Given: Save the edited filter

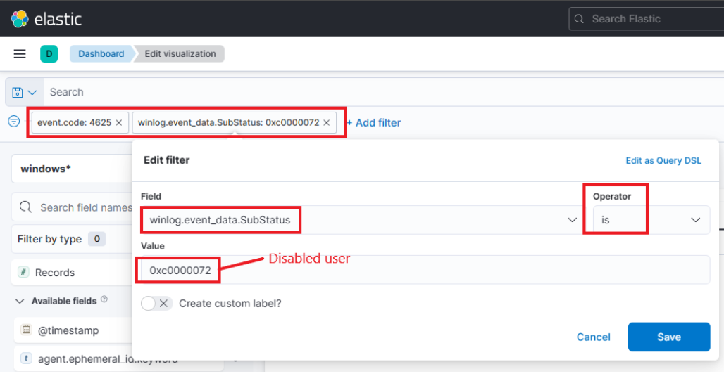Looking at the screenshot, I should 668,337.
